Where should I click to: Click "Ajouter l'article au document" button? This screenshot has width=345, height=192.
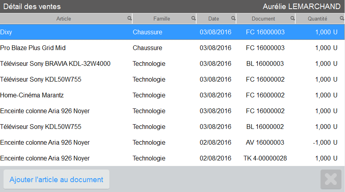coord(56,179)
